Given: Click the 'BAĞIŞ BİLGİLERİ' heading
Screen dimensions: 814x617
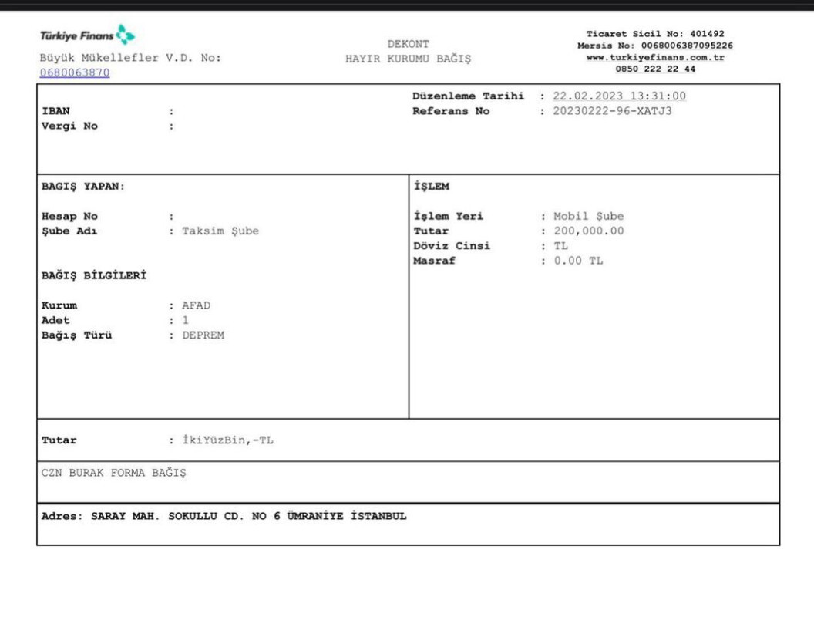Looking at the screenshot, I should [x=94, y=276].
